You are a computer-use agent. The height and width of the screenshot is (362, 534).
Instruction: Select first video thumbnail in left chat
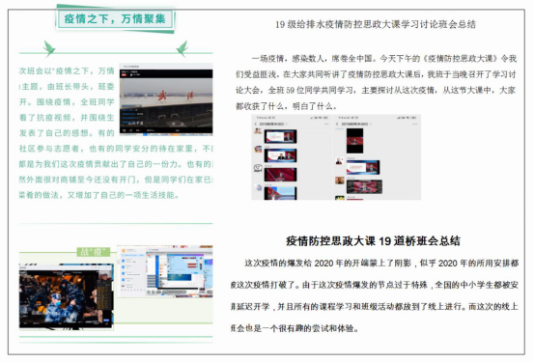tap(281, 136)
